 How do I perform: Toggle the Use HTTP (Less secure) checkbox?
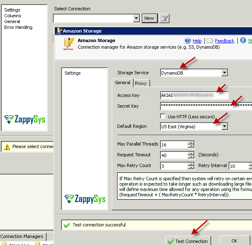pos(163,116)
